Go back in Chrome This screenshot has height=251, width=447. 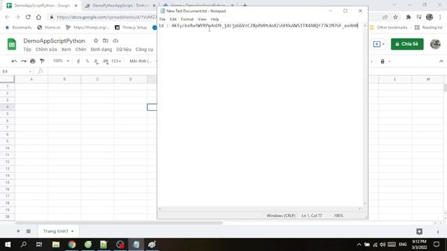[x=7, y=17]
